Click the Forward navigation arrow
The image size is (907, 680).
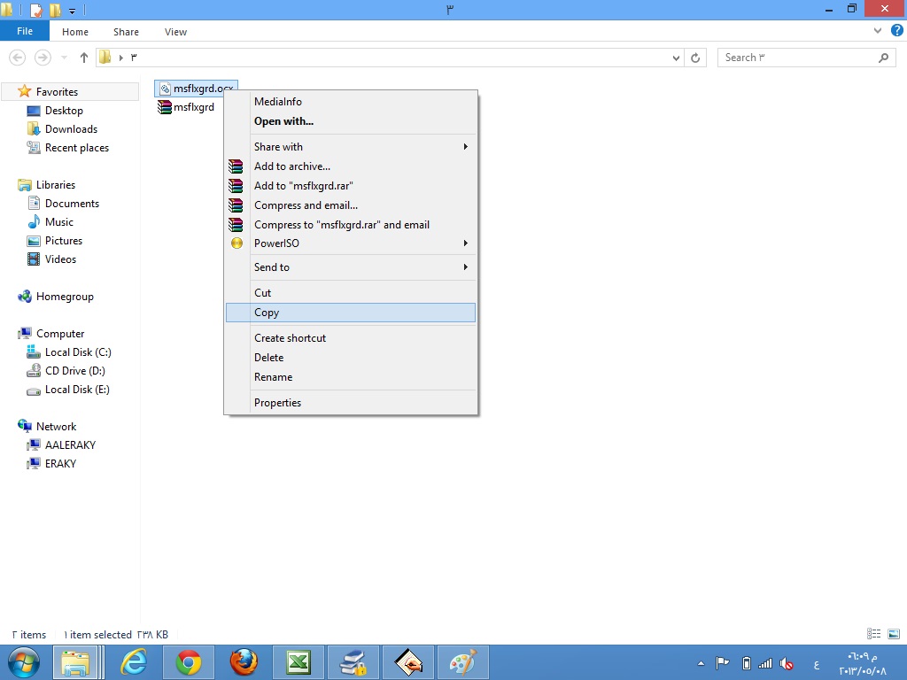(43, 58)
